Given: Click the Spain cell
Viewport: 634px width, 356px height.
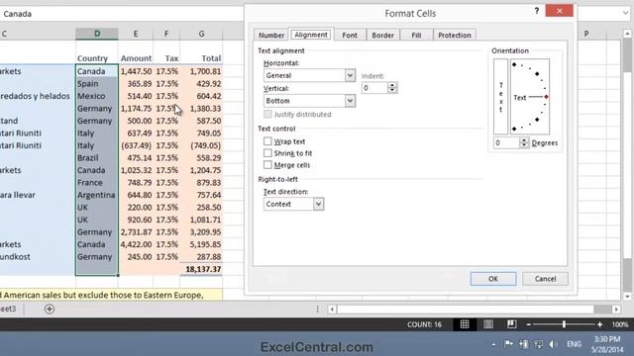Looking at the screenshot, I should click(x=97, y=83).
